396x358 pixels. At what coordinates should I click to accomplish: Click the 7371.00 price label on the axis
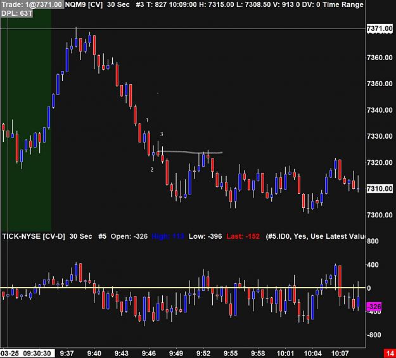point(380,29)
